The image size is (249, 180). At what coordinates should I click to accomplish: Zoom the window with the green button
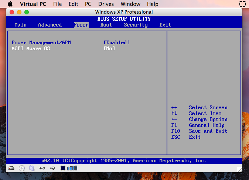(27, 12)
